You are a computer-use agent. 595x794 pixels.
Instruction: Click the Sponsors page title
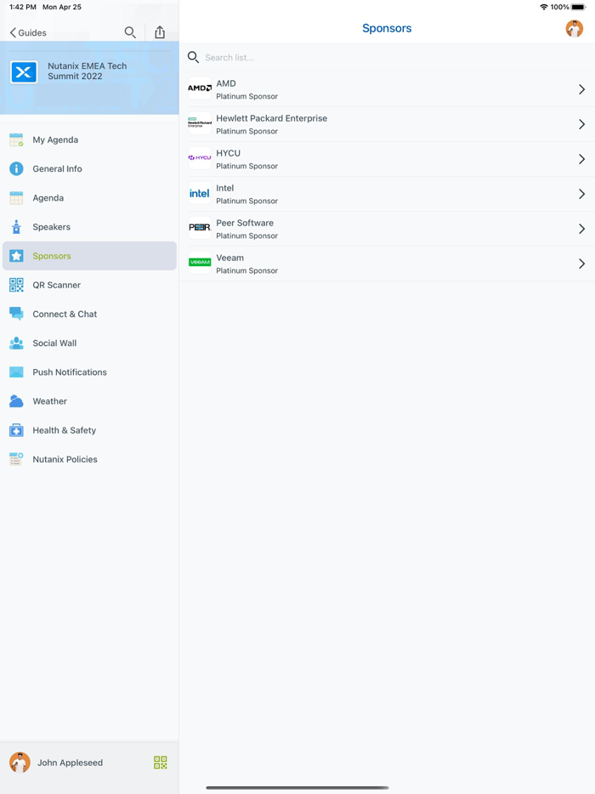pos(387,28)
